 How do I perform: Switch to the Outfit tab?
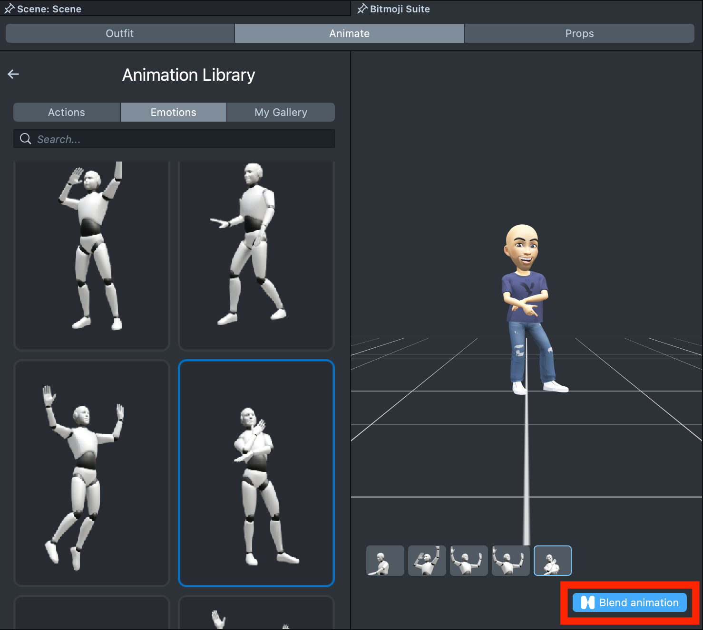[120, 33]
